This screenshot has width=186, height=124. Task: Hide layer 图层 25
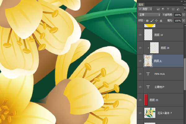coord(140,100)
